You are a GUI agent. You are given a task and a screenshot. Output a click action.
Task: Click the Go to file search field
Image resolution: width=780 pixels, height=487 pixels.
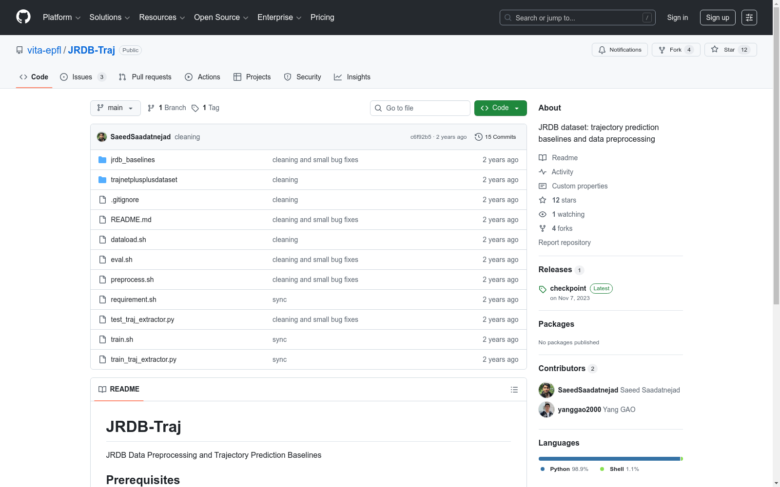point(420,108)
